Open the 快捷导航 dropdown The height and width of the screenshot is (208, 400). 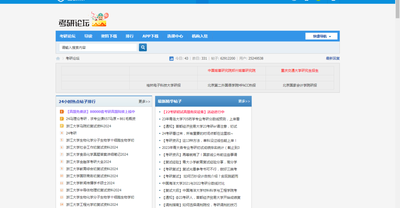pos(321,36)
